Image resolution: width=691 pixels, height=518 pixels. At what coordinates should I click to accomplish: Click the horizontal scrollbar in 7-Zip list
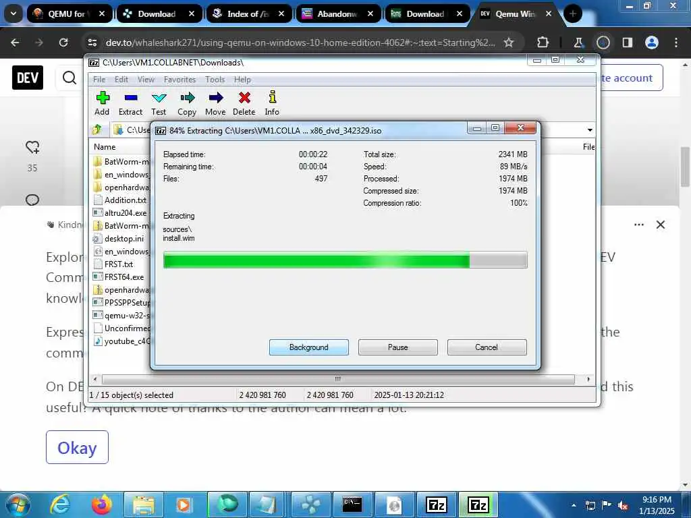[338, 379]
